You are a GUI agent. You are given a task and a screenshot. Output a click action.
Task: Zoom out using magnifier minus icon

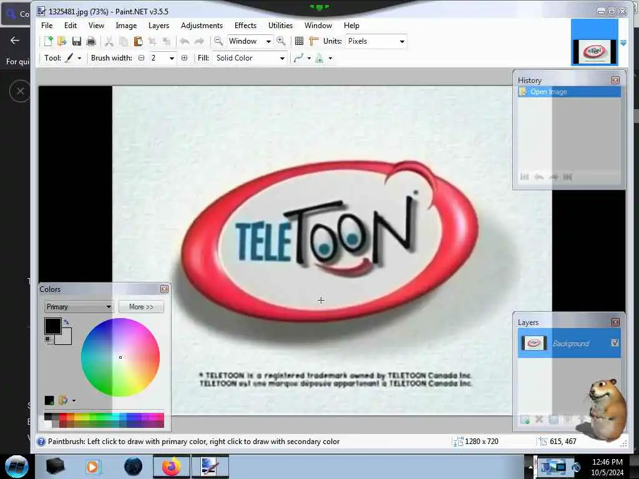(x=218, y=41)
